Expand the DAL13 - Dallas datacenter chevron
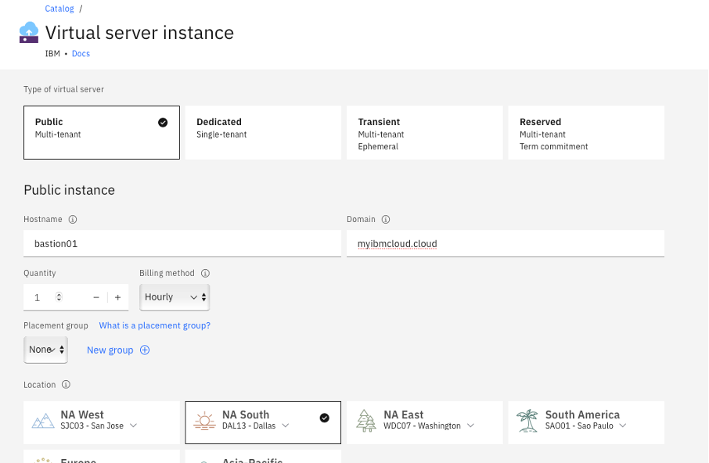The width and height of the screenshot is (709, 463). pyautogui.click(x=286, y=425)
